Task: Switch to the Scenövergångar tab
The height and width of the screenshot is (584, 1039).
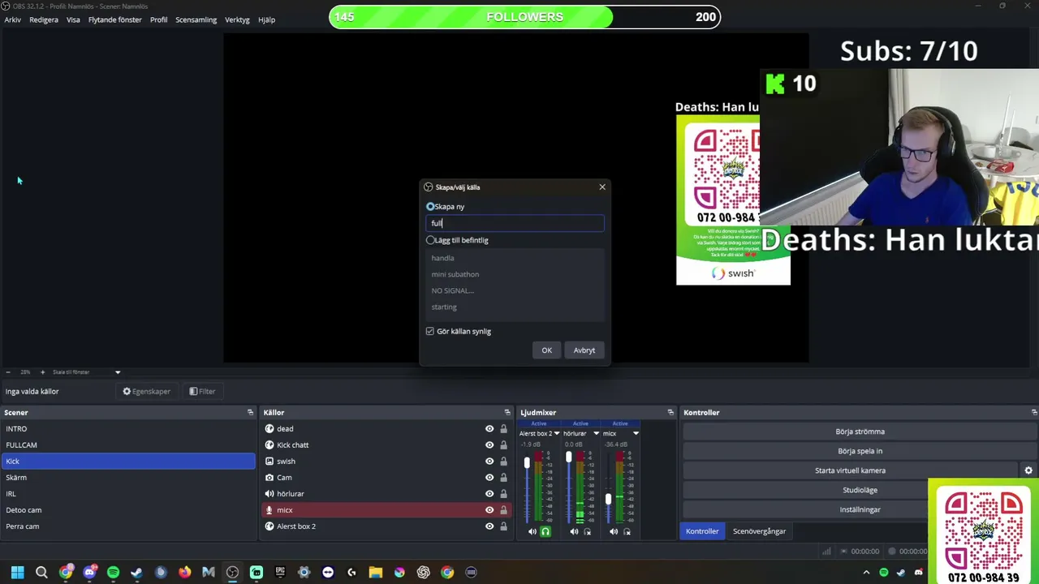Action: (x=760, y=531)
